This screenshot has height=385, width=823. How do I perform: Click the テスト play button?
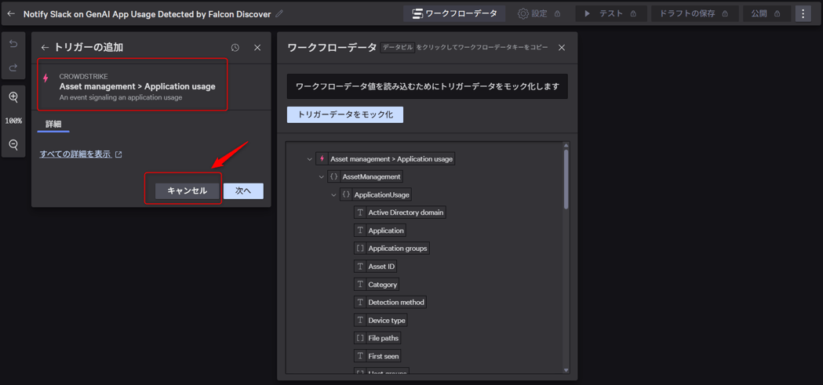pyautogui.click(x=611, y=13)
